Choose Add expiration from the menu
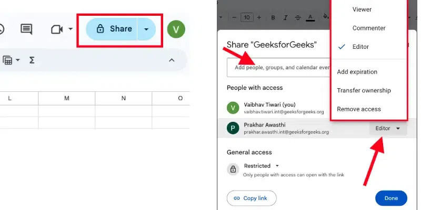 357,71
